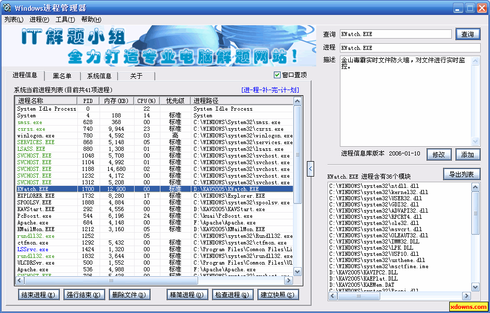490x313 pixels.
Task: Select the ctfmon.exe process row
Action: coord(155,242)
